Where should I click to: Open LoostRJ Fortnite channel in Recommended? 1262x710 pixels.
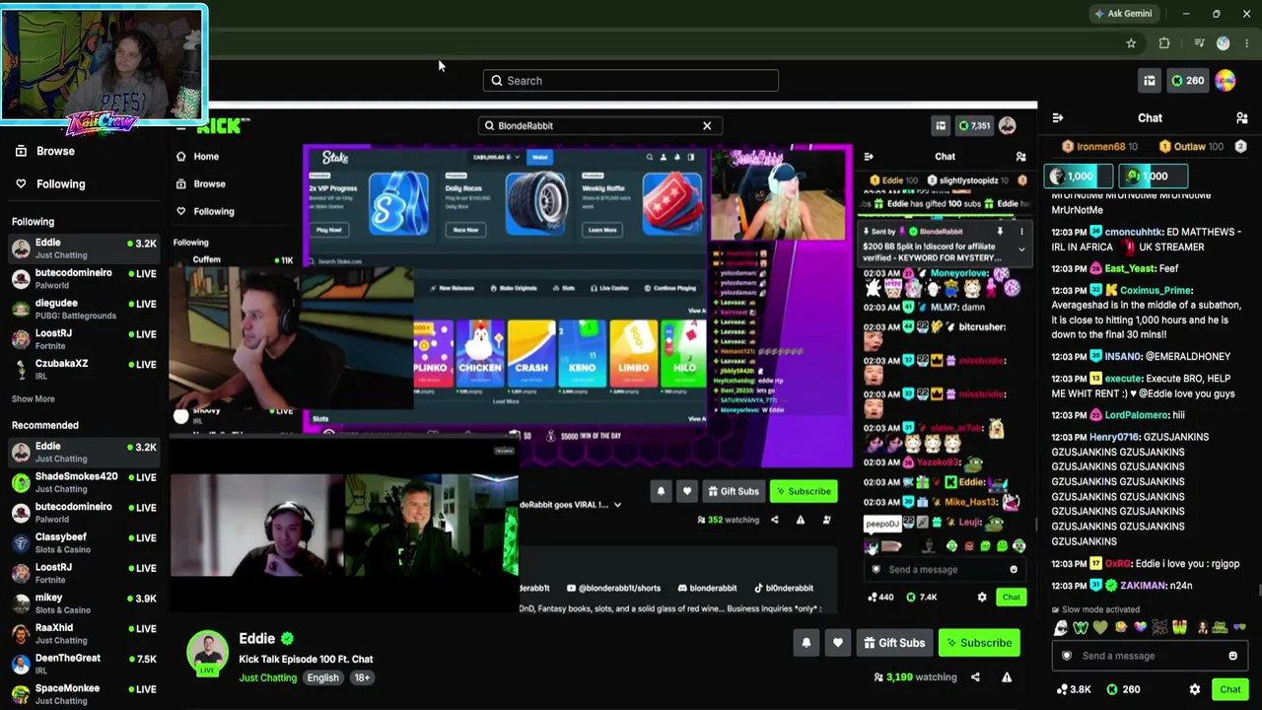(83, 573)
